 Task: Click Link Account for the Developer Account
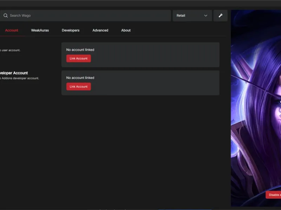(x=78, y=86)
